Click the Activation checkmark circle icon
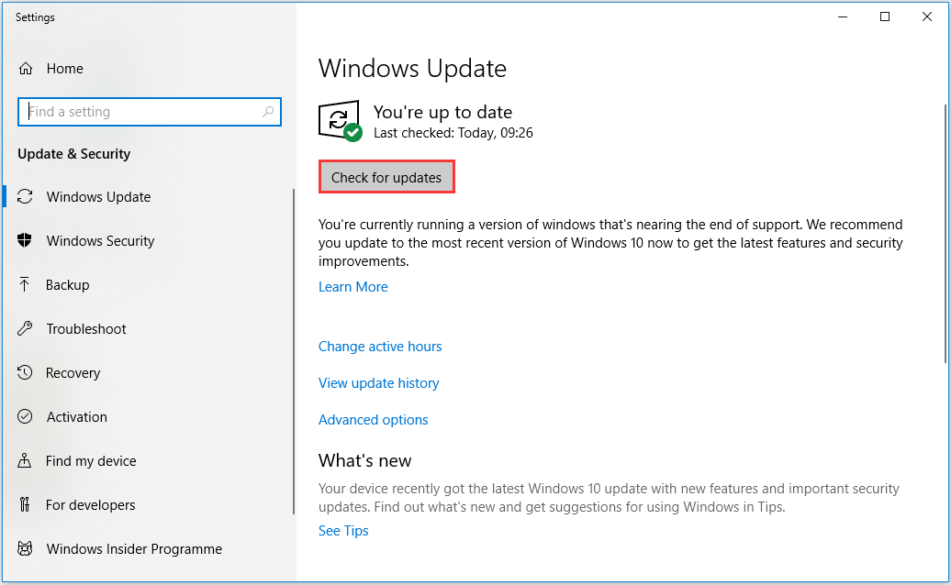 (x=25, y=416)
